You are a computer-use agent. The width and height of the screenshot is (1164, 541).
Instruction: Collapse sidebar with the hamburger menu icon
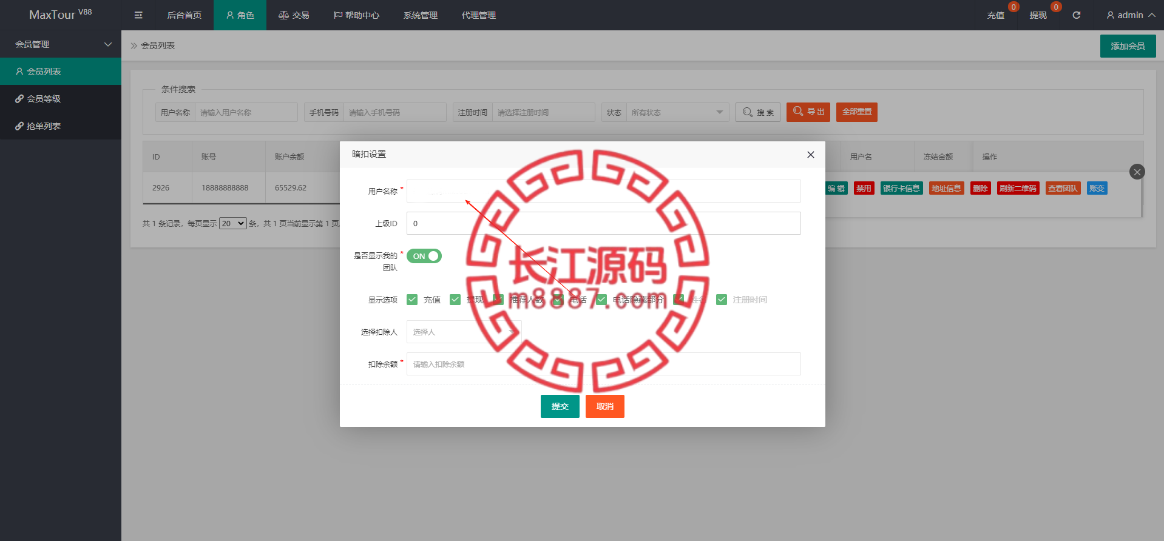(138, 15)
